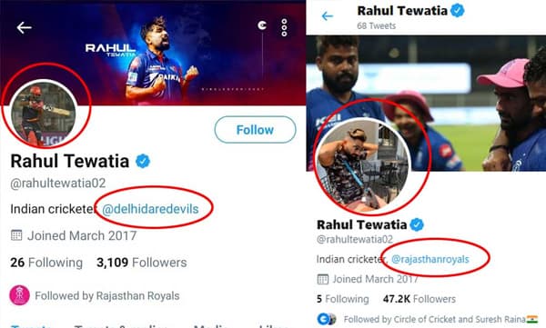Image resolution: width=546 pixels, height=328 pixels.
Task: Open the @rajasthanroyals mention link
Action: click(x=430, y=259)
